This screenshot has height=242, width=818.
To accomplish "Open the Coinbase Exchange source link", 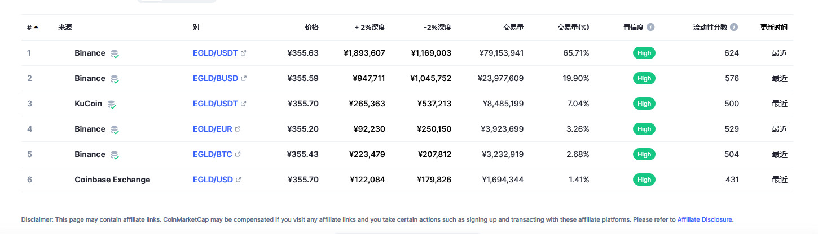I will pyautogui.click(x=112, y=180).
